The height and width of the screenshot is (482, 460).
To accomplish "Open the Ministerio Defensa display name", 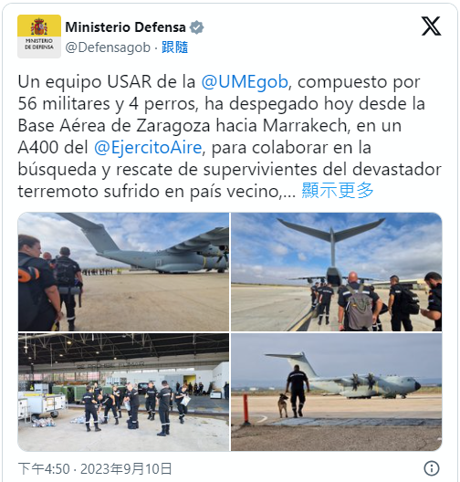I will point(125,27).
